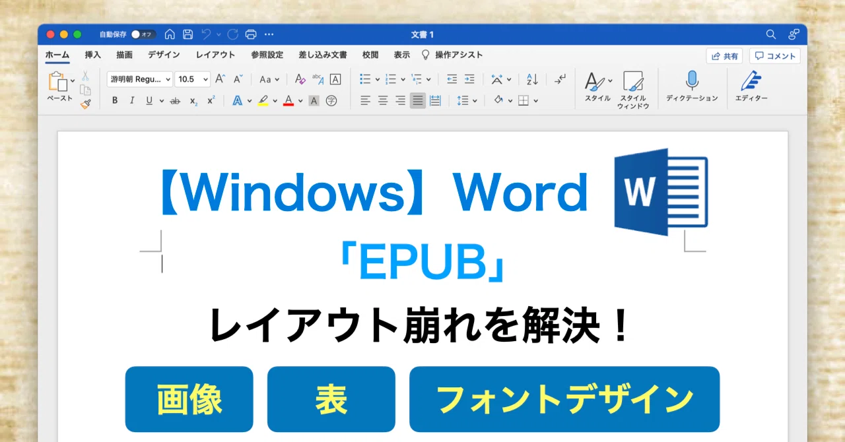Save the document with floppy disk icon
This screenshot has width=845, height=442.
[188, 34]
